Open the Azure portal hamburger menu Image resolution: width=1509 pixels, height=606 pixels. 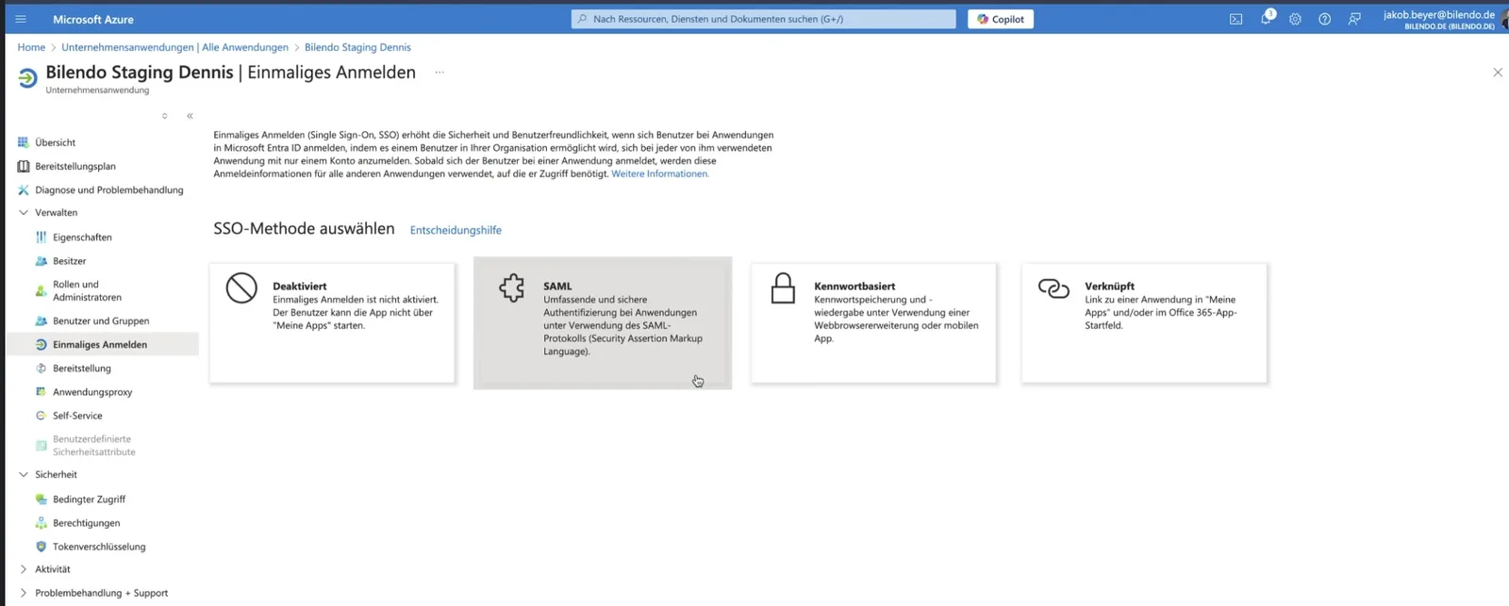tap(21, 19)
